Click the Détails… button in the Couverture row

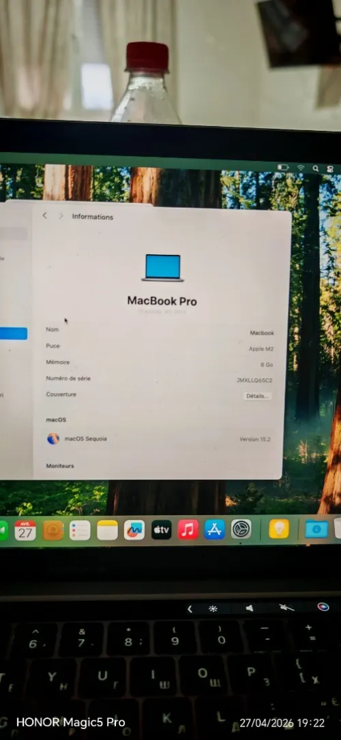(257, 396)
